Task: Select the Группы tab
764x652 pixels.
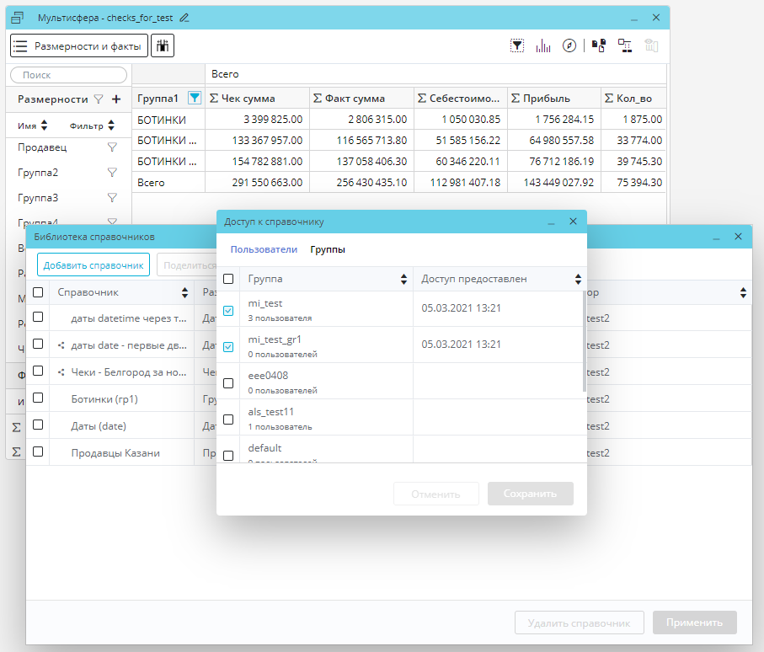Action: pyautogui.click(x=328, y=249)
